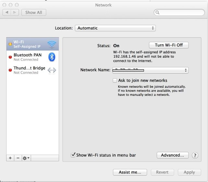Click the plus button to add service
208x182 pixels.
tap(10, 158)
